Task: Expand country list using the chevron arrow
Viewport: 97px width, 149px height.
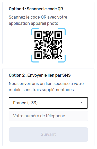Action: coord(82,102)
